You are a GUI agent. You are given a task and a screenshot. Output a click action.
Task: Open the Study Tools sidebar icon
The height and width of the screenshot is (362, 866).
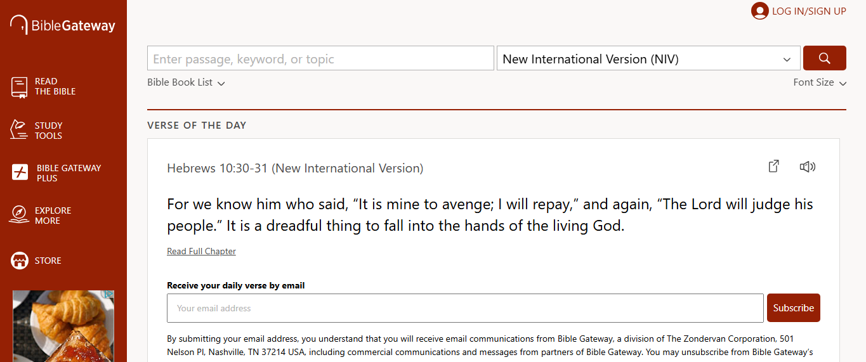(x=19, y=130)
